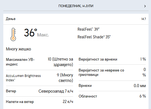The height and width of the screenshot is (109, 151).
Task: Click the 14.7 date label
Action: tap(144, 19)
